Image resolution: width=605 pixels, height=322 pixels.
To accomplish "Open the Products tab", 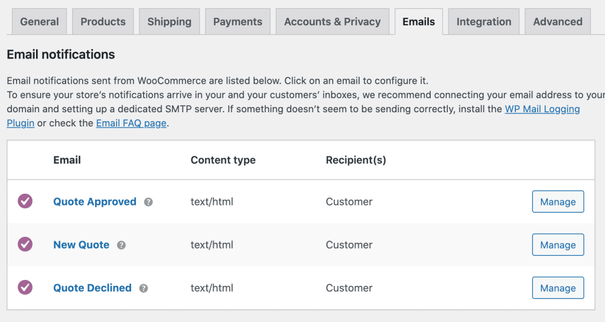I will tap(103, 22).
